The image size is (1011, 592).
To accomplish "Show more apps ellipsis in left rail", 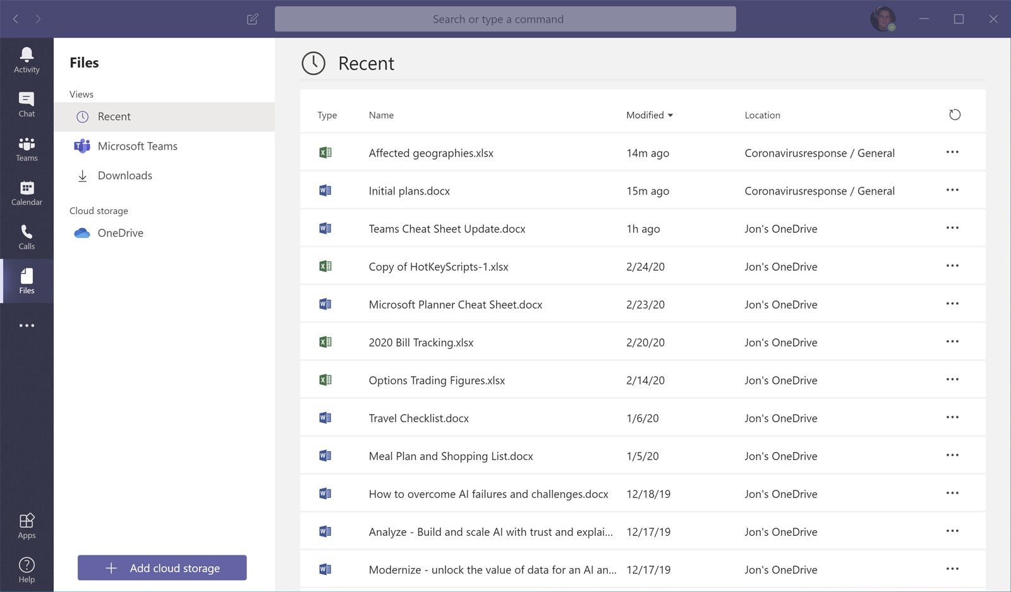I will click(27, 326).
